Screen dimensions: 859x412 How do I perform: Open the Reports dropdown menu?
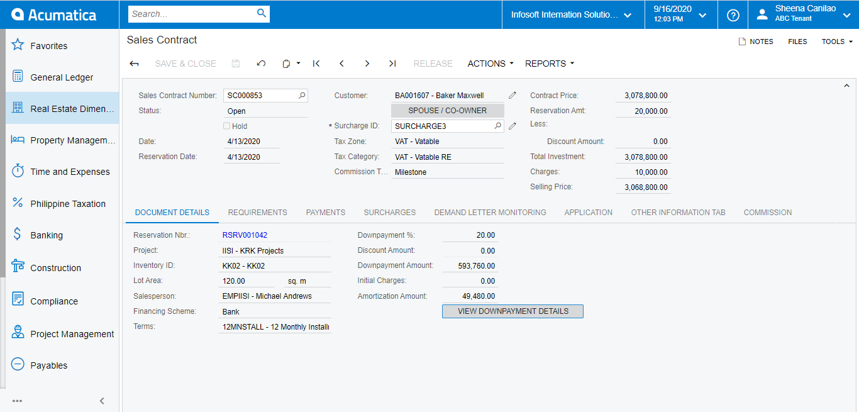[x=550, y=64]
